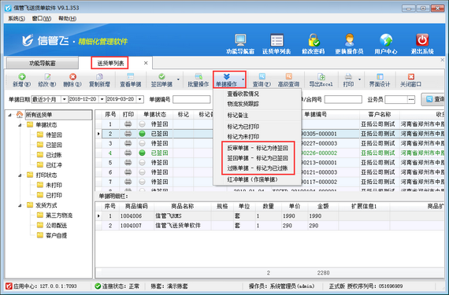Click the 单据编号 input field

(x=191, y=99)
